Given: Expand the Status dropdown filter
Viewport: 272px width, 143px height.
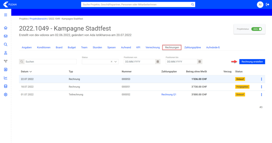Looking at the screenshot, I should (x=116, y=62).
